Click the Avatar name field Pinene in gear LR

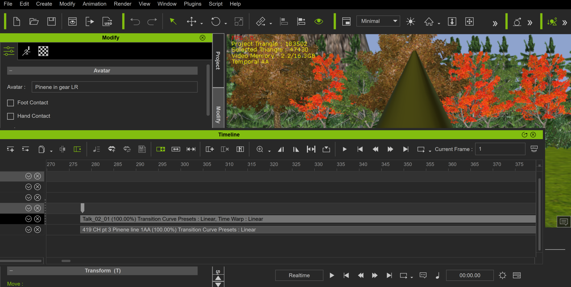[x=114, y=87]
